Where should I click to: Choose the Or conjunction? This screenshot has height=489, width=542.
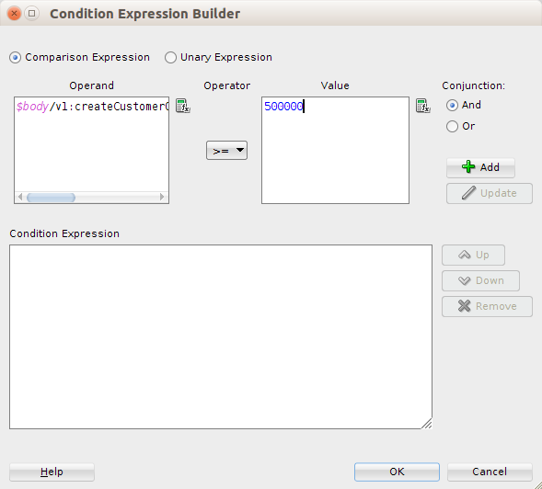(452, 127)
